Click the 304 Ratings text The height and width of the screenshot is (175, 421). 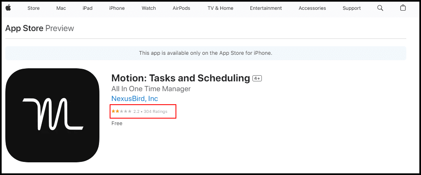point(155,111)
